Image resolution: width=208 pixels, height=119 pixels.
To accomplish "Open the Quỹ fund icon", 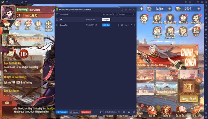I will (144, 19).
